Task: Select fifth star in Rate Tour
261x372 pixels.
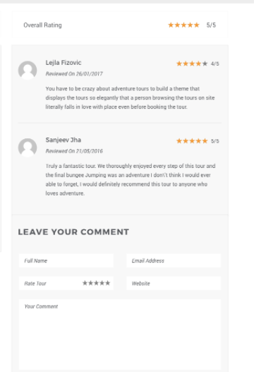Action: click(108, 283)
